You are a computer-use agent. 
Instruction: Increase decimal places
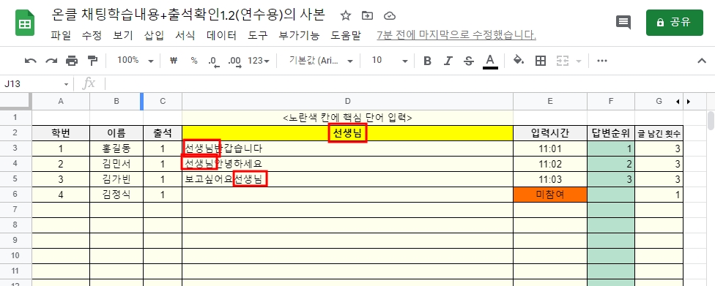click(234, 61)
